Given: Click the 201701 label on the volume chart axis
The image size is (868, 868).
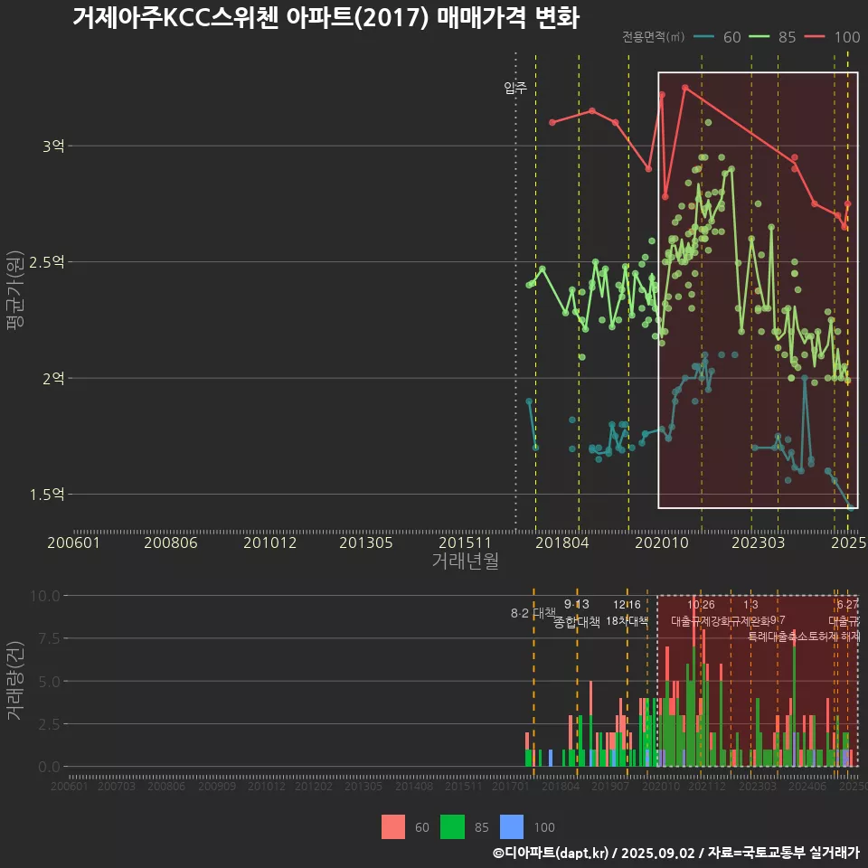Looking at the screenshot, I should coord(510,786).
